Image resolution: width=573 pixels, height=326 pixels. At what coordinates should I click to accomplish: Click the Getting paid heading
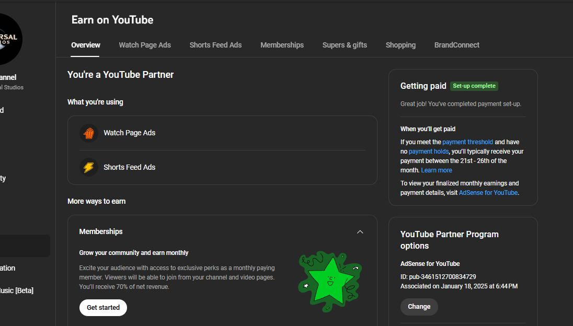tap(423, 86)
